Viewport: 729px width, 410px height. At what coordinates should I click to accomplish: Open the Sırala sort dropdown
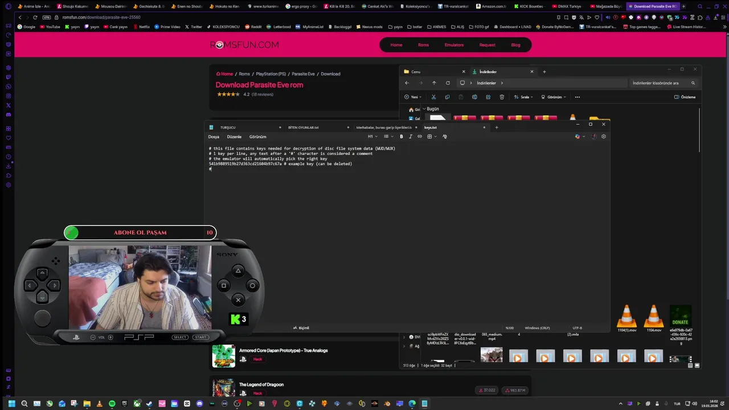click(x=523, y=97)
